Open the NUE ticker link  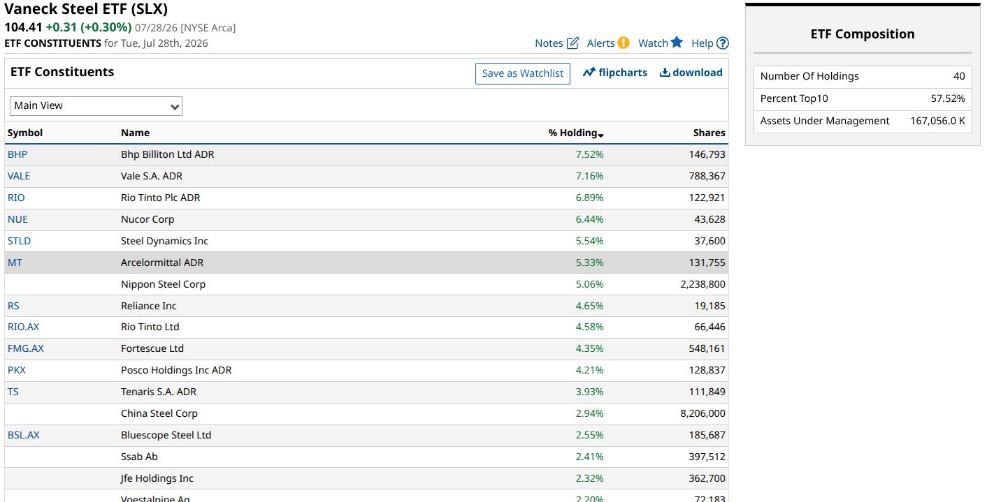pos(17,219)
